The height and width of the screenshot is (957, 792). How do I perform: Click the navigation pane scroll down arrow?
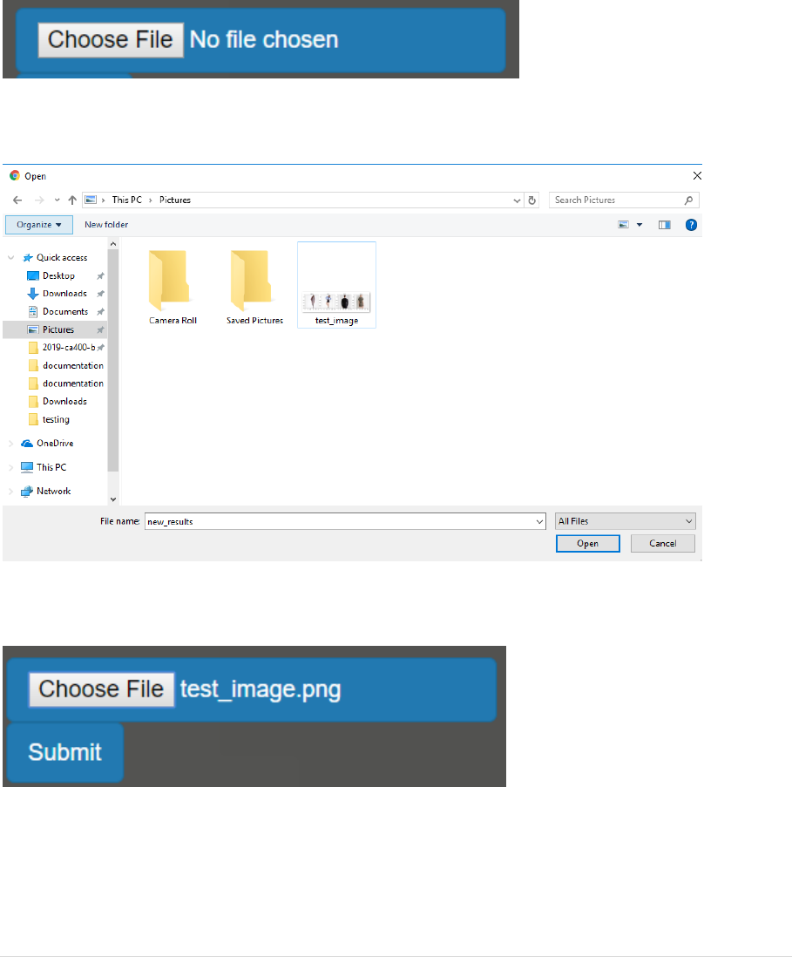point(113,499)
